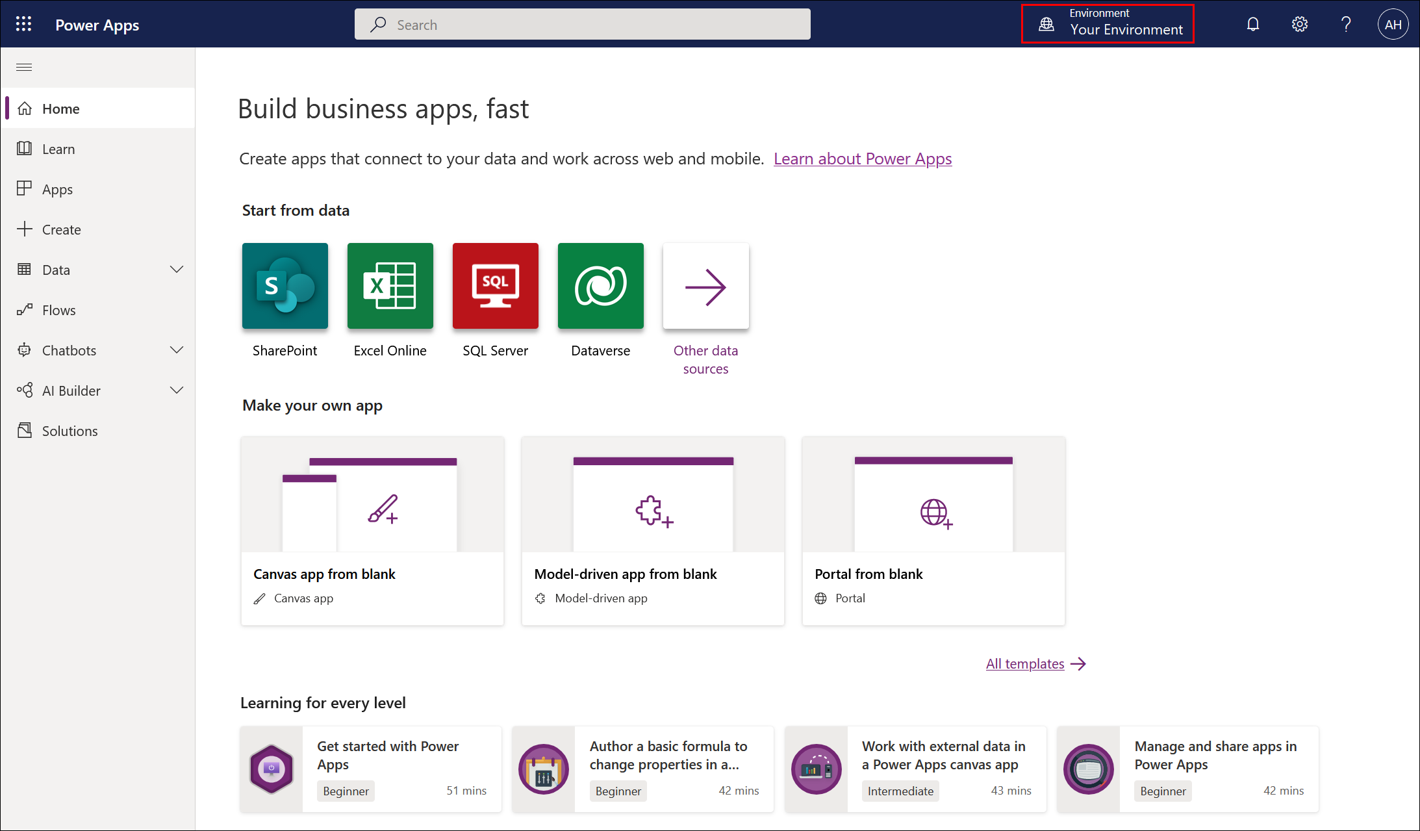Click the Work with external data badge
The image size is (1420, 831).
coord(817,769)
